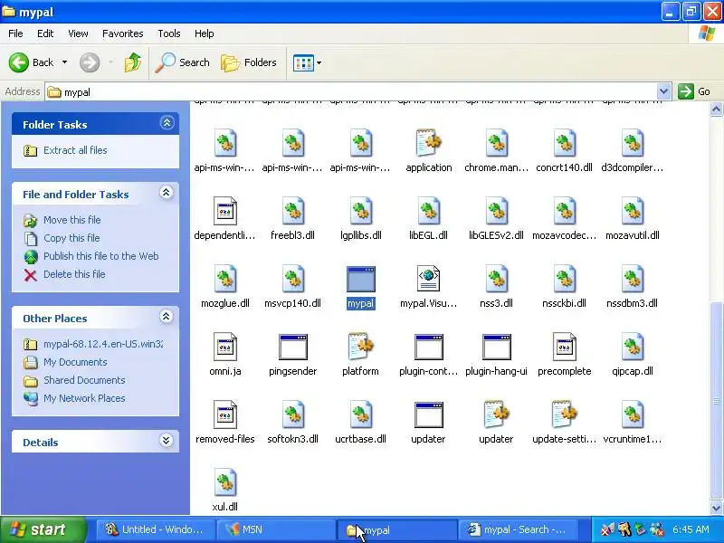This screenshot has height=543, width=724.
Task: Select the nss3.dll file icon
Action: 496,279
